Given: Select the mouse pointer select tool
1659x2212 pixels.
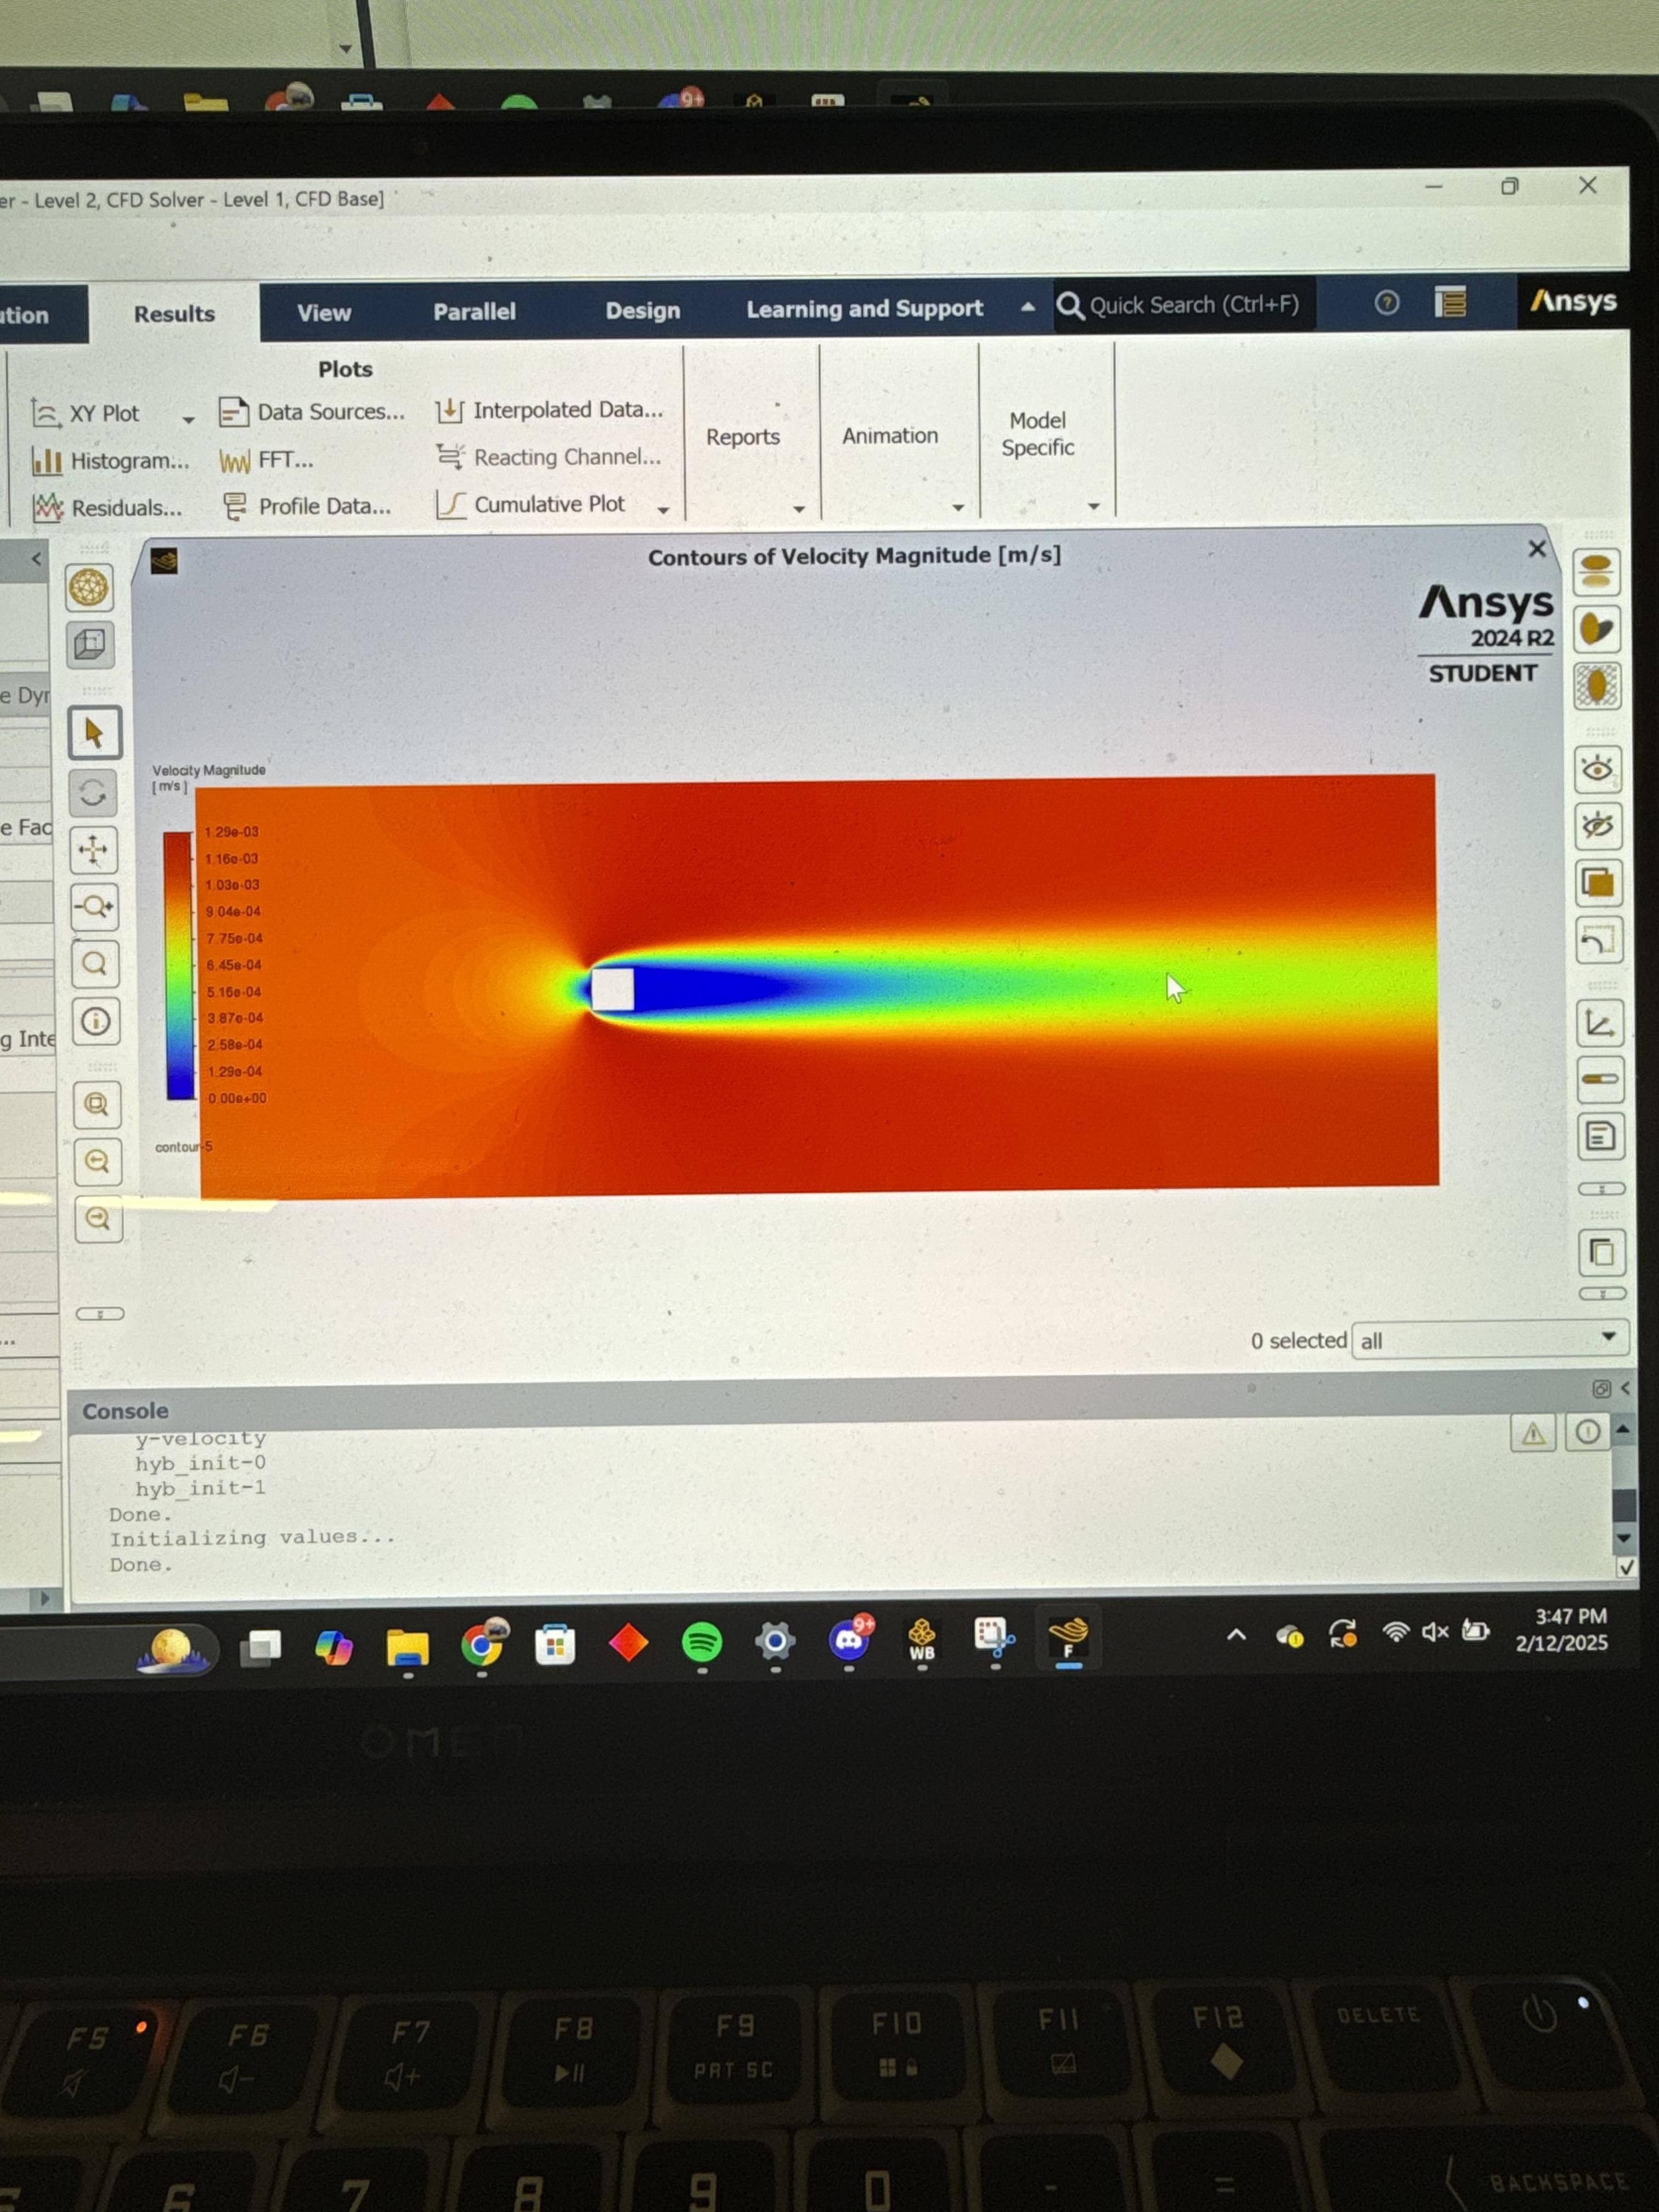Looking at the screenshot, I should [x=94, y=733].
